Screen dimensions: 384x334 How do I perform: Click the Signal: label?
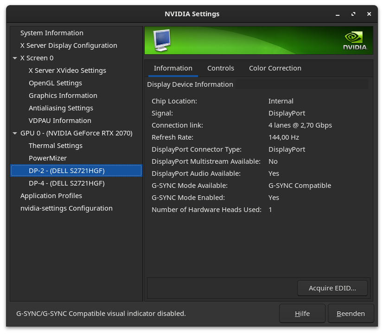pos(162,114)
